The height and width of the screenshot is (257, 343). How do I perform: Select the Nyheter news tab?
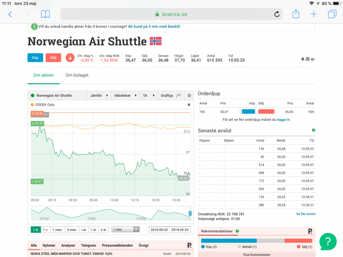[49, 246]
